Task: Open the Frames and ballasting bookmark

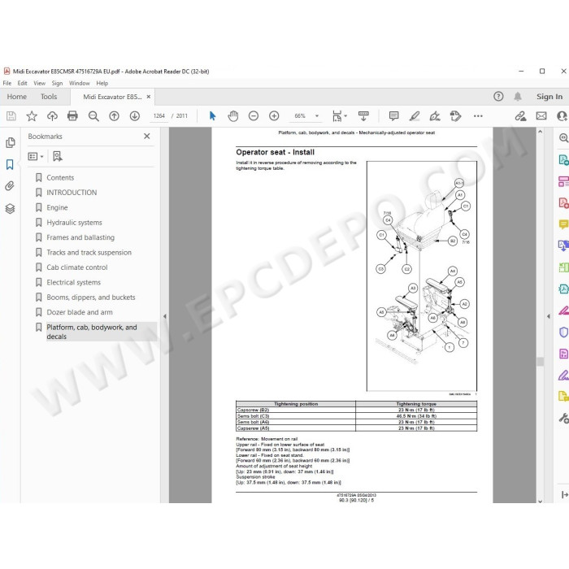Action: point(80,237)
